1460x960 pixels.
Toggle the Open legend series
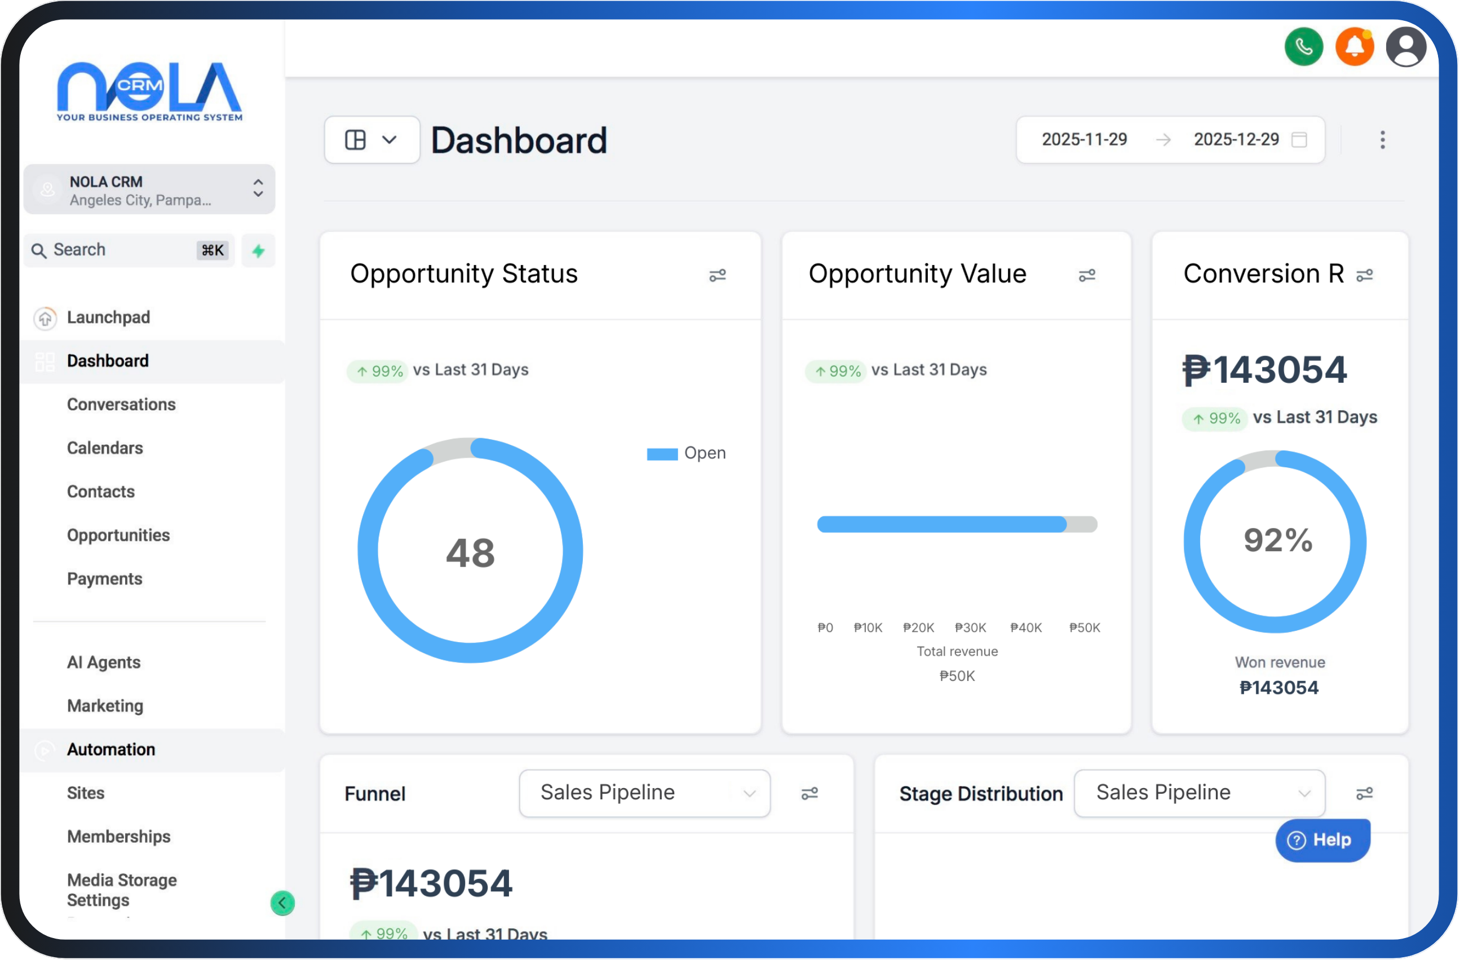(x=686, y=453)
